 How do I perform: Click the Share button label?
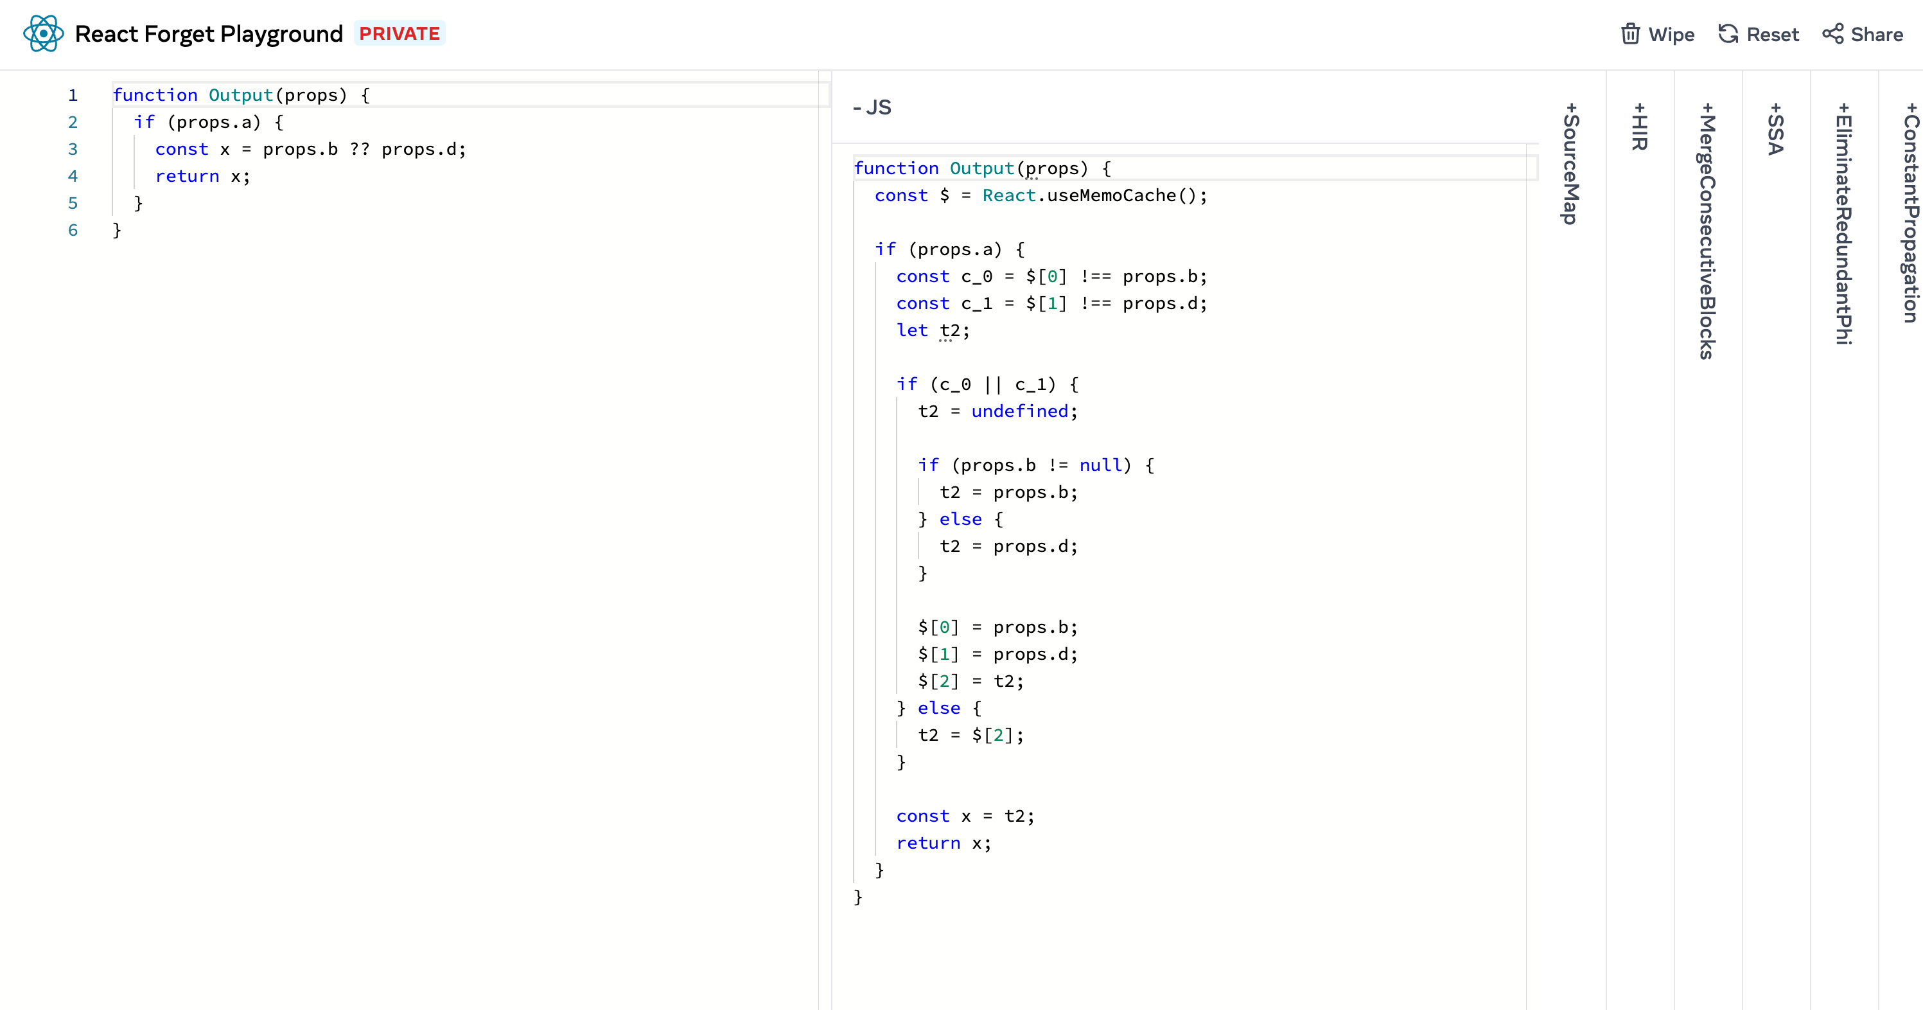tap(1877, 34)
